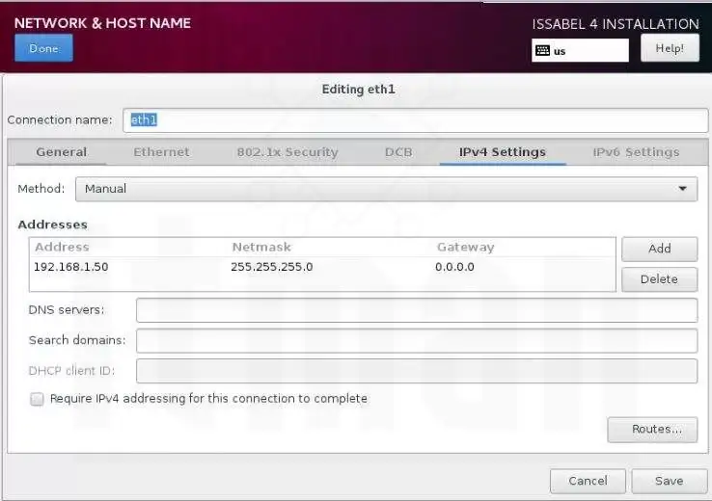Click the keyboard layout icon
Image resolution: width=712 pixels, height=501 pixels.
(542, 50)
